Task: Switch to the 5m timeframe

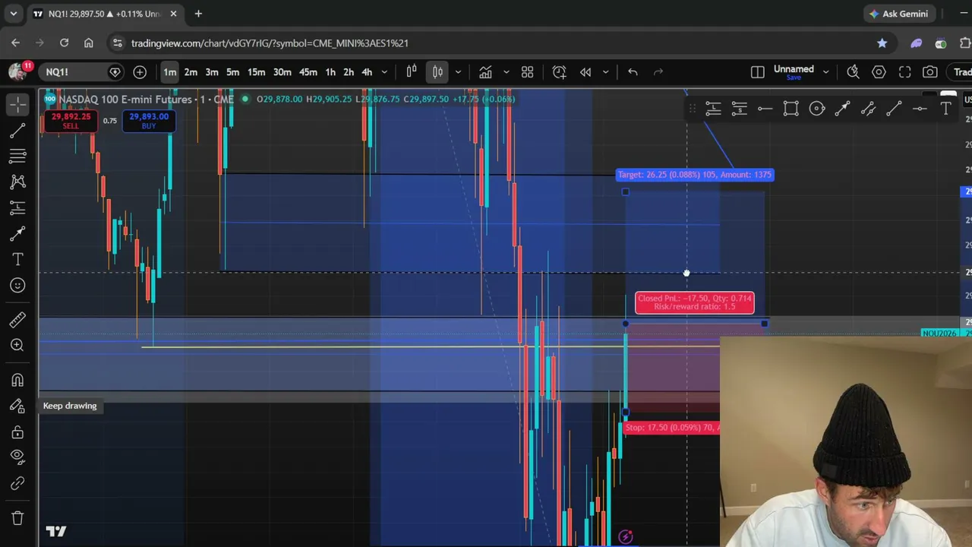Action: click(x=233, y=72)
